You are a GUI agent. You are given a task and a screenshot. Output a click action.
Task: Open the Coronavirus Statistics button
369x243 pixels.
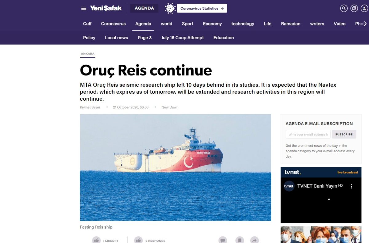pyautogui.click(x=202, y=8)
